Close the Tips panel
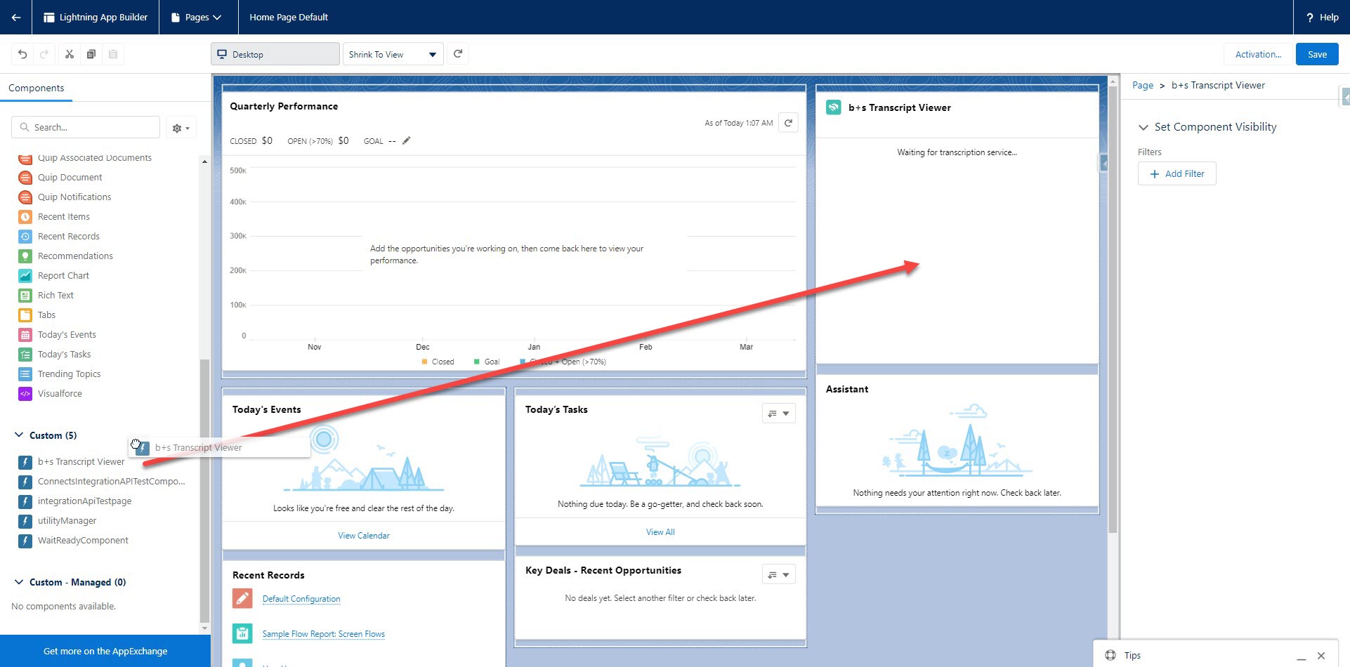This screenshot has width=1350, height=667. point(1321,656)
